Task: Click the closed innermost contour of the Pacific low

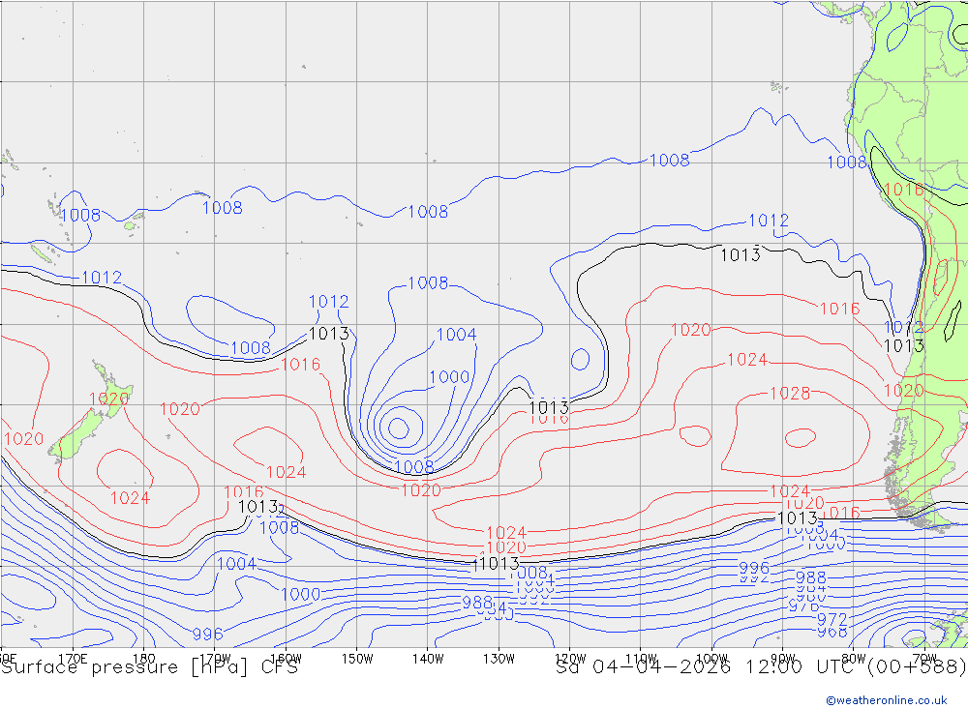Action: 398,428
